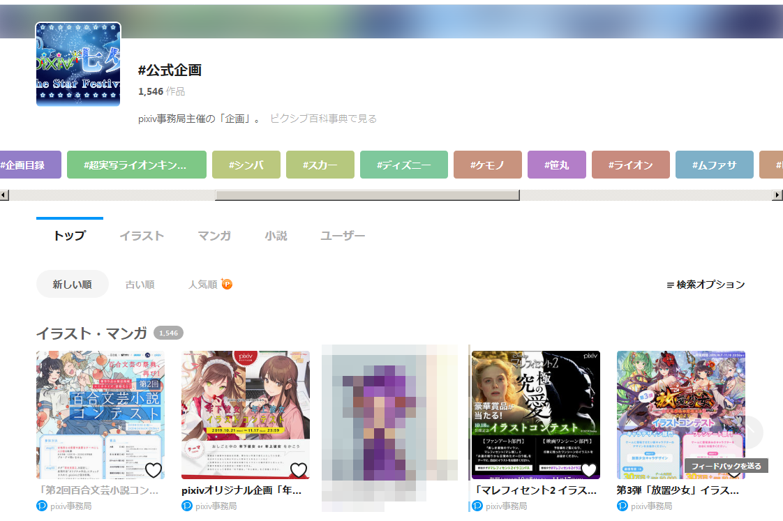Click pixiv事務局 author under 百合文芸 card
Screen dimensions: 783x521
click(71, 506)
